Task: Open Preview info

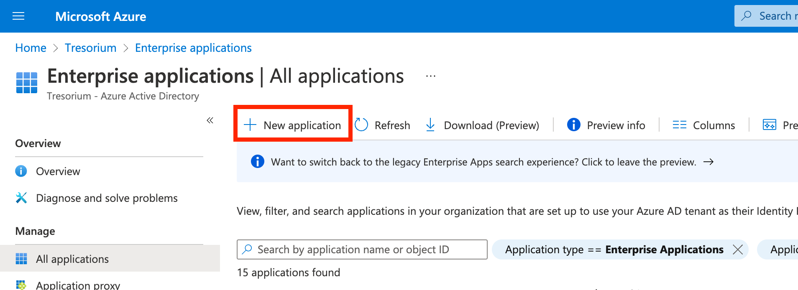Action: [x=606, y=125]
